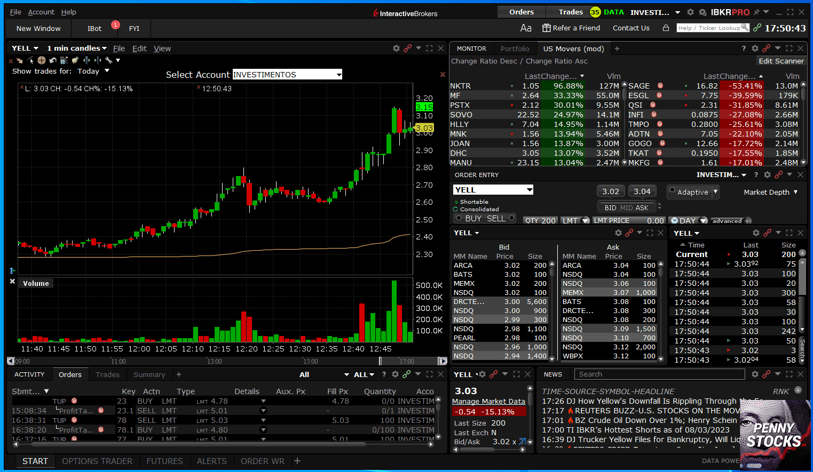Click Manage Market Data link
Image resolution: width=813 pixels, height=472 pixels.
tap(488, 401)
